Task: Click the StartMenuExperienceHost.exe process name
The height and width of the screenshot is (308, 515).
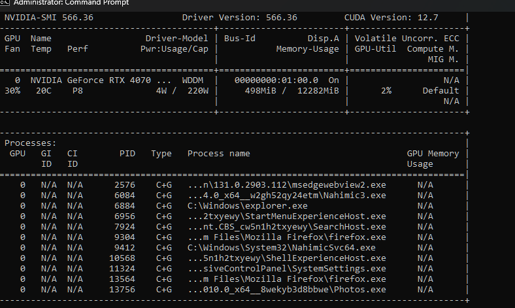Action: click(287, 216)
